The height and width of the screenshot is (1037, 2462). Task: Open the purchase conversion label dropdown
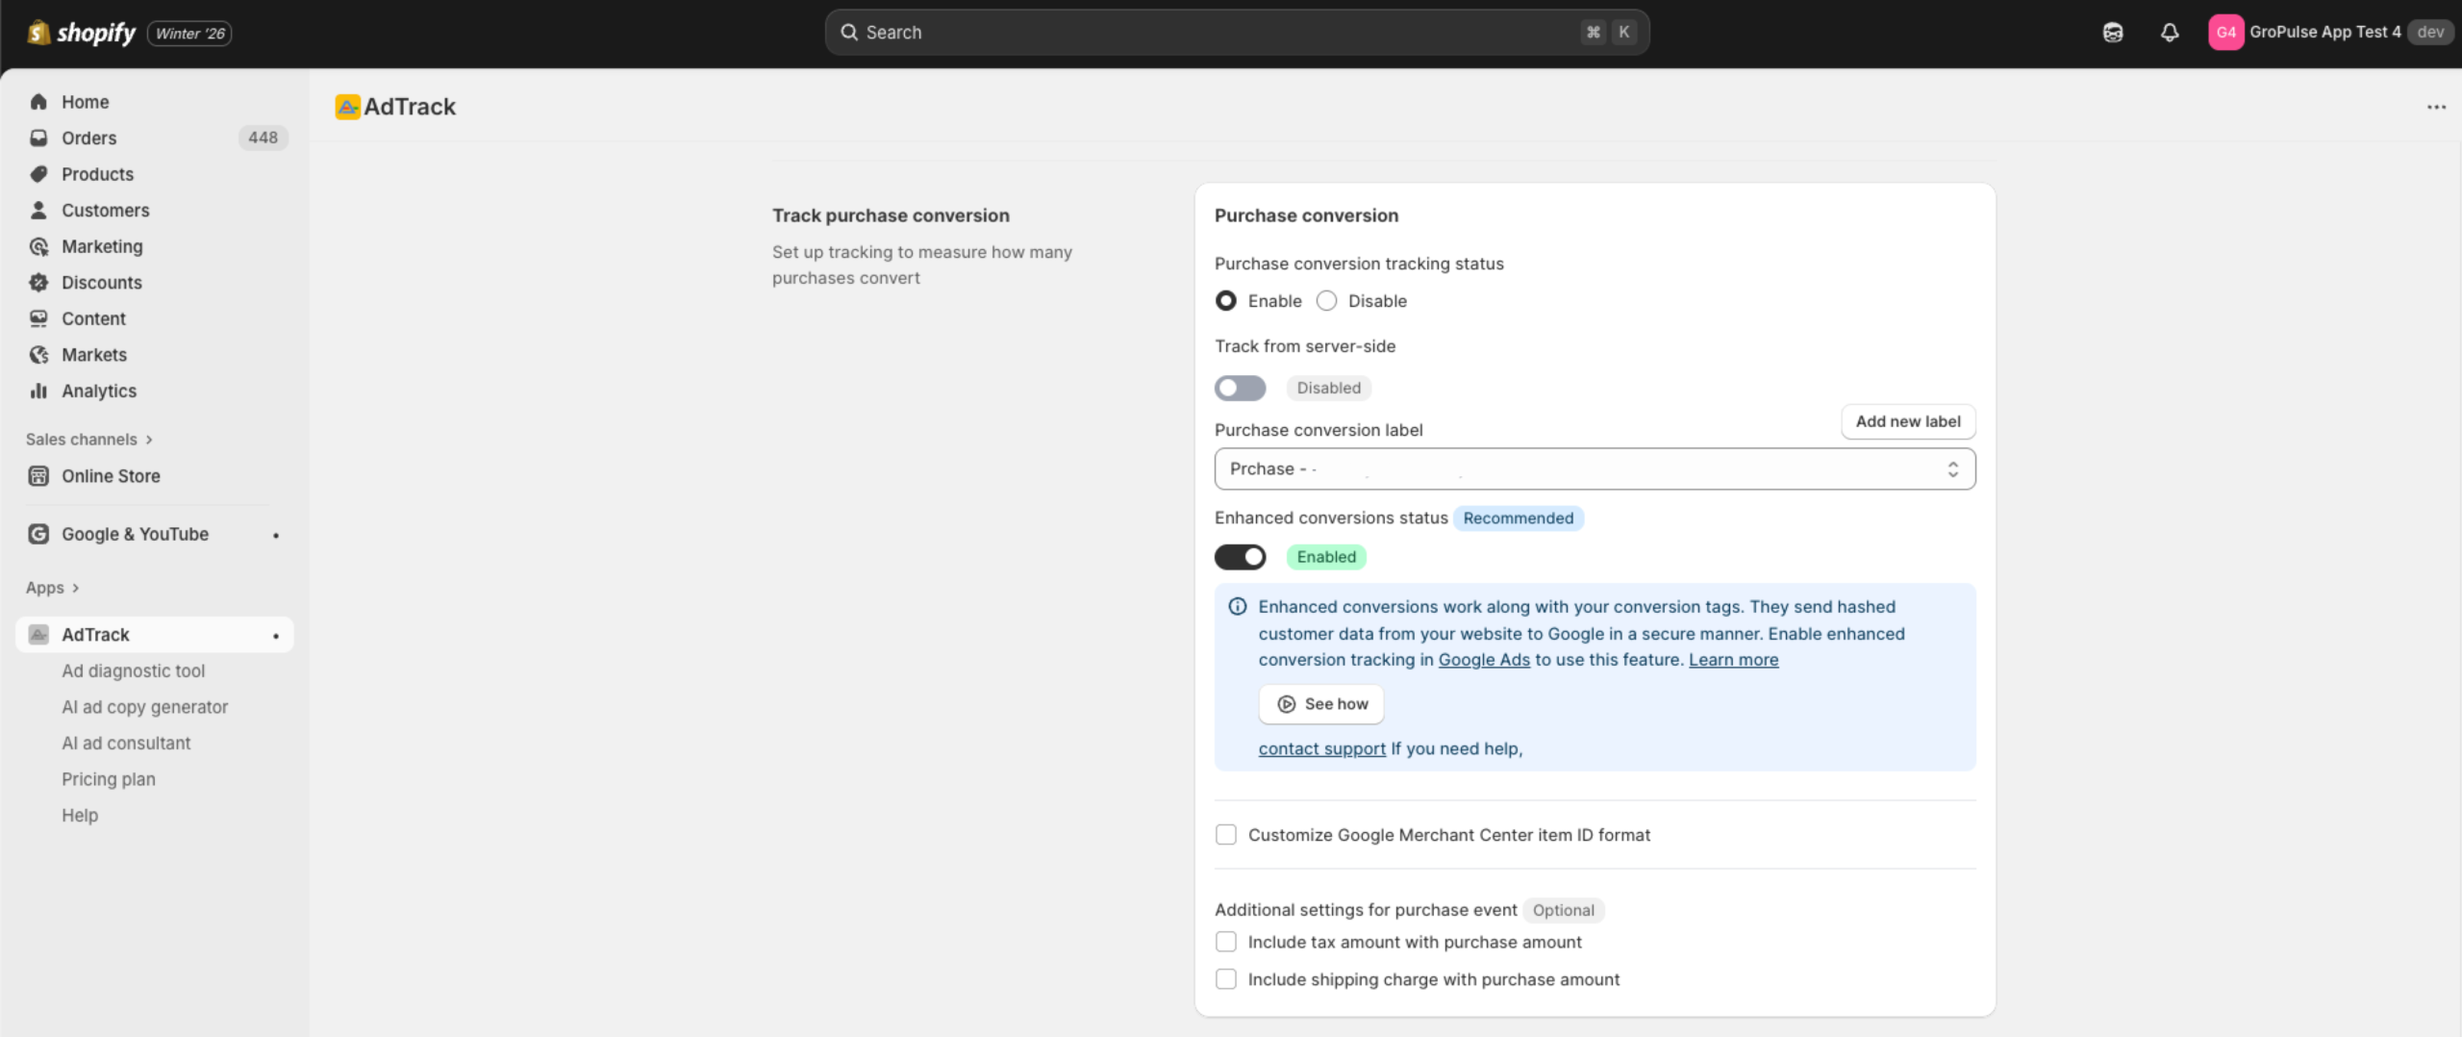tap(1594, 468)
